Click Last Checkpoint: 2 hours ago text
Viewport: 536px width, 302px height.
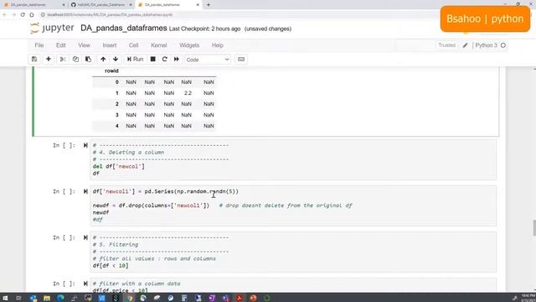pyautogui.click(x=204, y=29)
